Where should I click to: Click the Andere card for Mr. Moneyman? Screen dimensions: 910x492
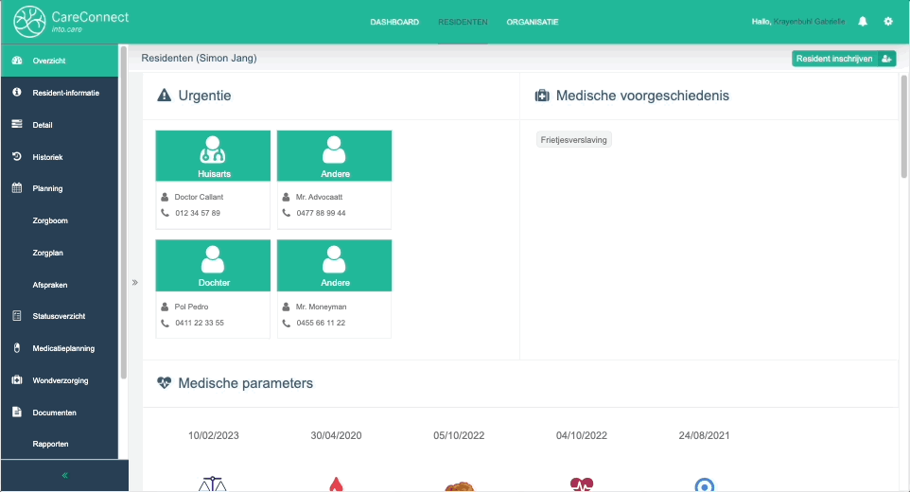[x=334, y=265]
